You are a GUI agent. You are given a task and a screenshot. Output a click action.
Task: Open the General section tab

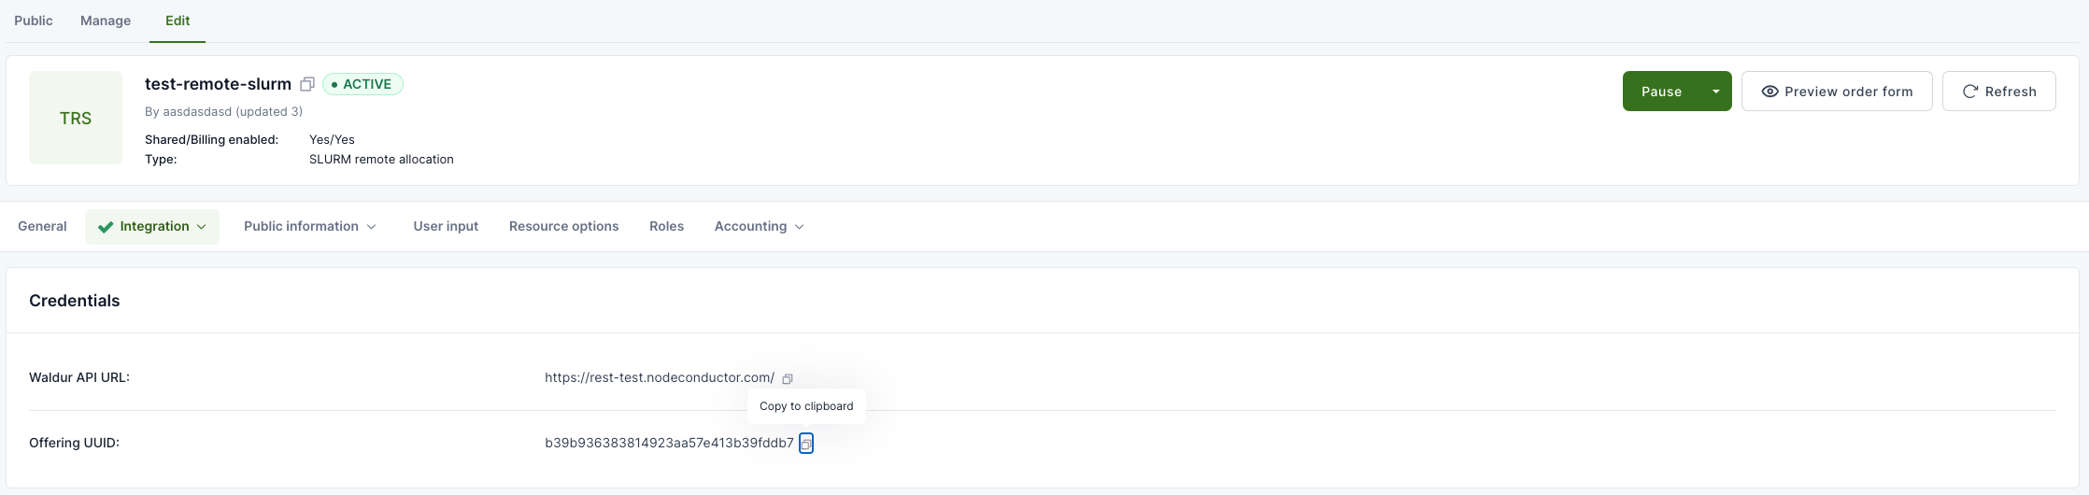tap(42, 226)
